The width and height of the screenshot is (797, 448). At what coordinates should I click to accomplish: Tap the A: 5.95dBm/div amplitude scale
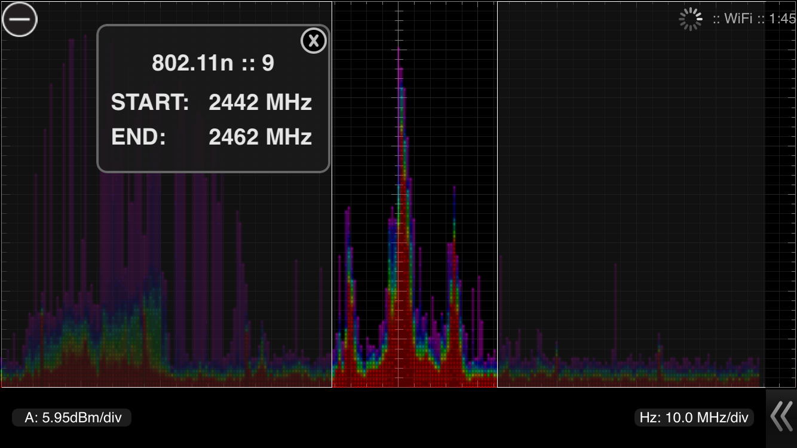tap(72, 418)
